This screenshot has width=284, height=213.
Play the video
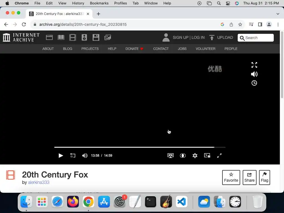(x=61, y=156)
